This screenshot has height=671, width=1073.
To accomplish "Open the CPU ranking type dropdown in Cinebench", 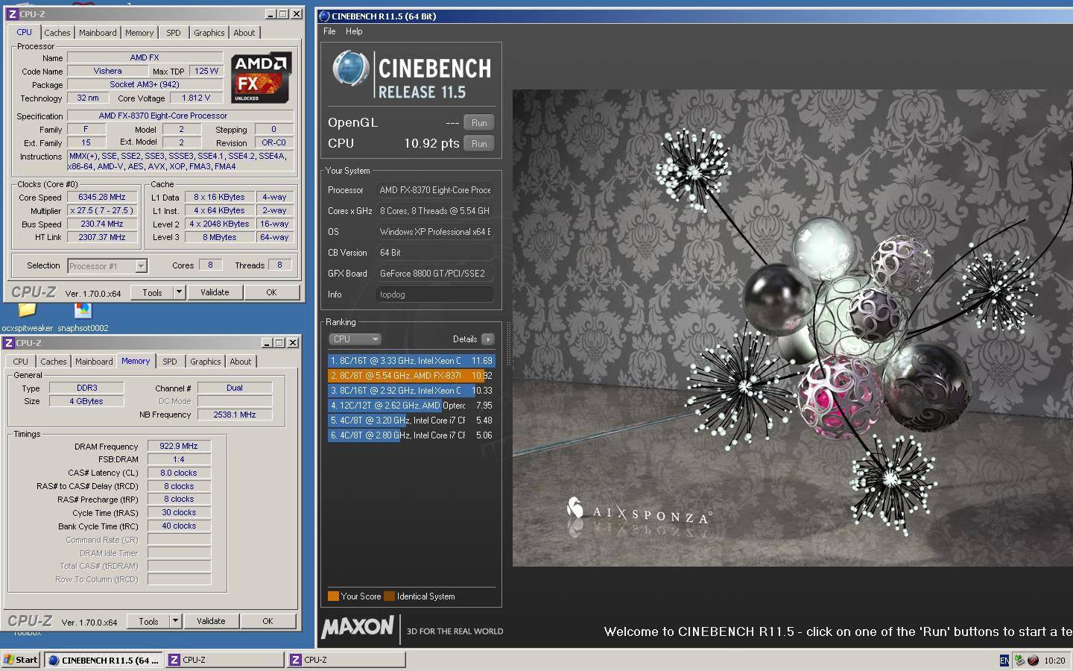I will tap(355, 339).
